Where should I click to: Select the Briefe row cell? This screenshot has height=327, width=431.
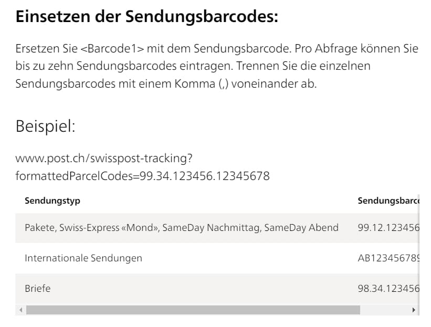coord(38,288)
